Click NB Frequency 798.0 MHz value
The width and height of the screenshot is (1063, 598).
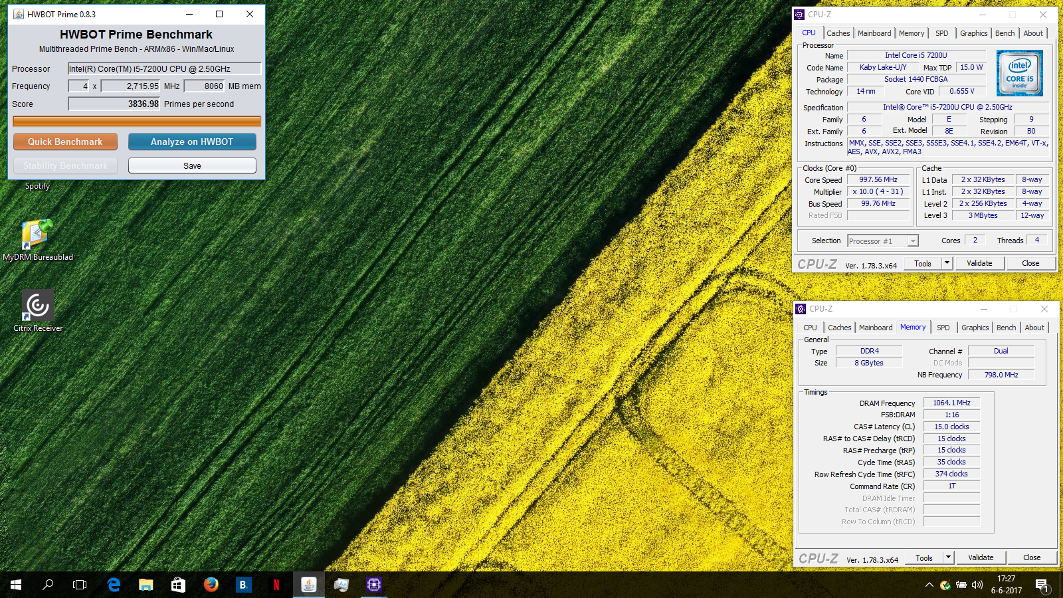[x=1001, y=375]
